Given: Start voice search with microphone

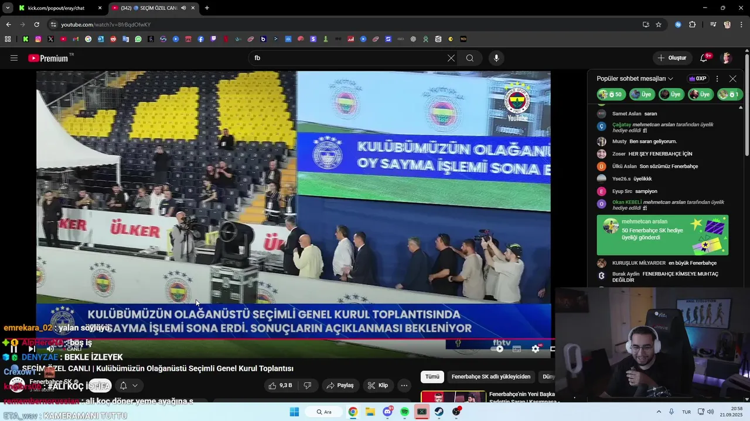Looking at the screenshot, I should click(496, 58).
